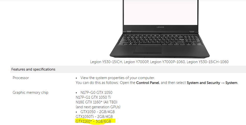Screen dimensions: 246x125
Task: Click the white laptop screen area
Action: [160, 12]
